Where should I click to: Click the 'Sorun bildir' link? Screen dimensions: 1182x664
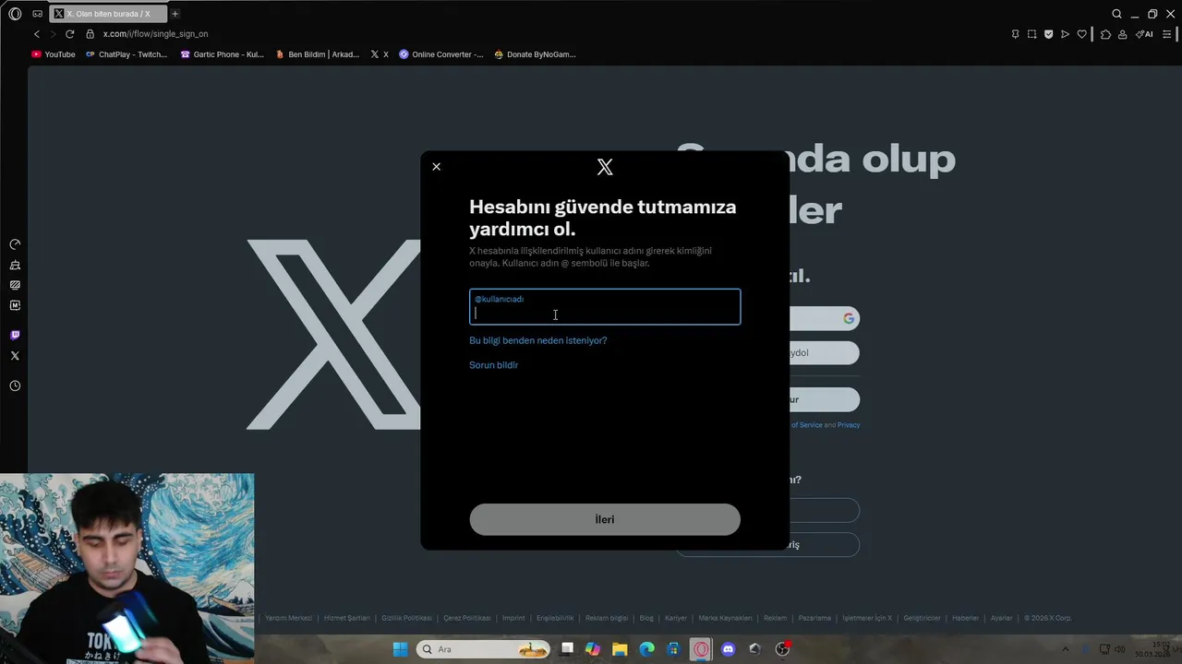[494, 365]
